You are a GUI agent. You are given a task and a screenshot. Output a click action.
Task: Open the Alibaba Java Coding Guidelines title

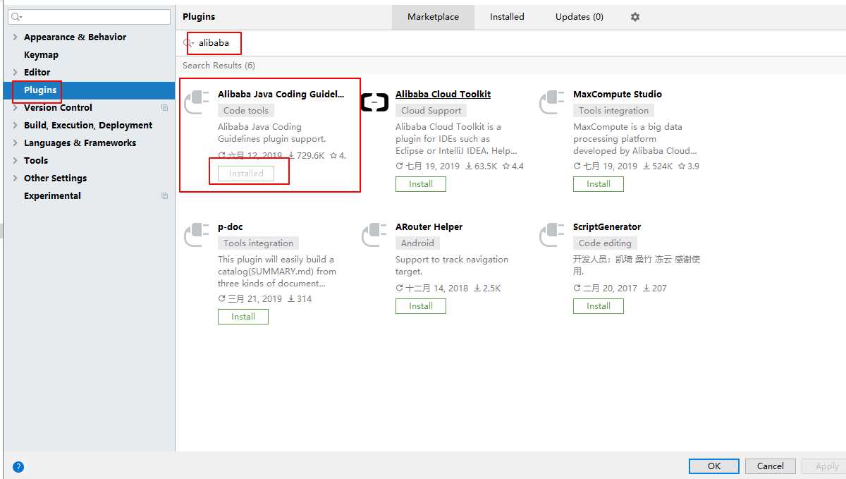(x=281, y=95)
